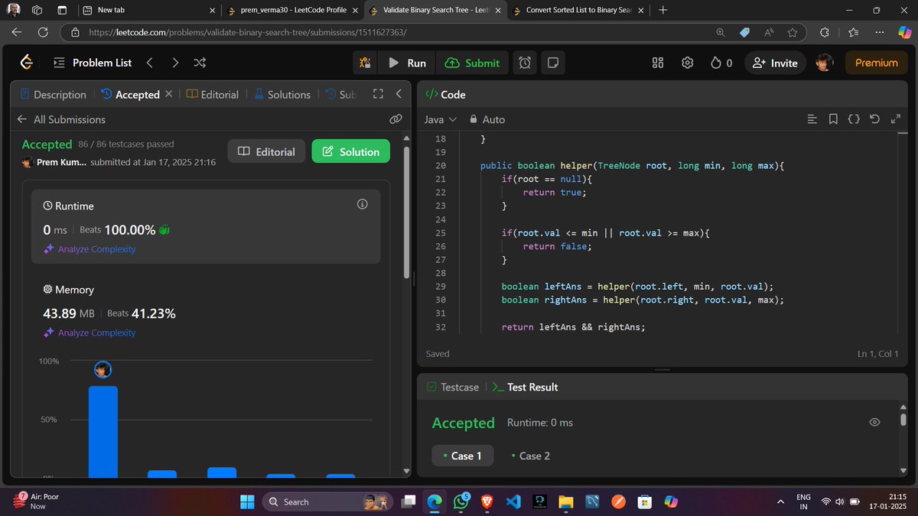Open WhatsApp from the taskbar
This screenshot has height=516, width=918.
point(461,501)
